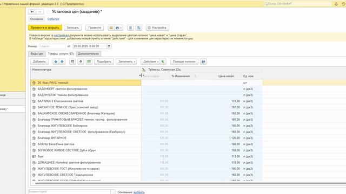
Task: Open the Действия dropdown menu
Action: pos(151,61)
